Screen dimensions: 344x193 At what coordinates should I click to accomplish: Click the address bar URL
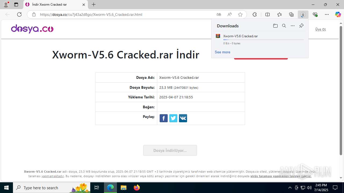coord(91,14)
